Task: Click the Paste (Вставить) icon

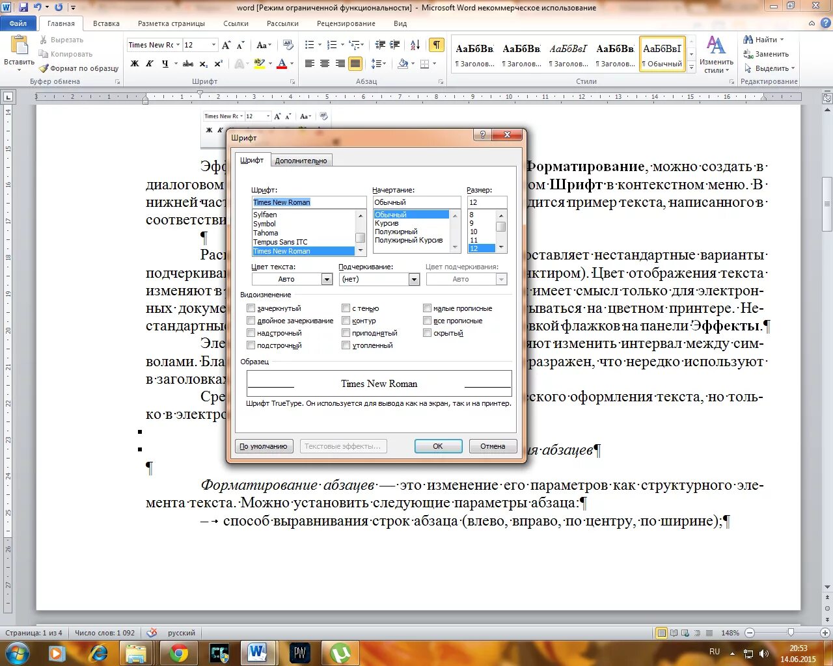Action: (20, 45)
